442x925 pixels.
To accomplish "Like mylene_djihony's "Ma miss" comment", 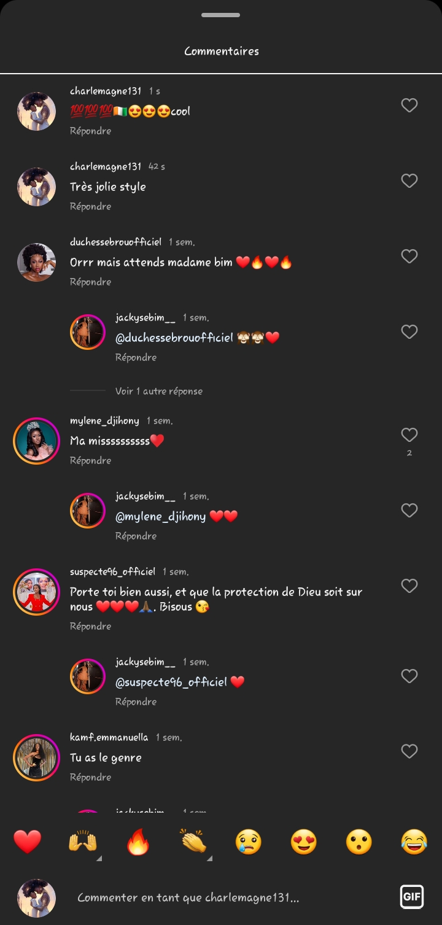I will 409,435.
